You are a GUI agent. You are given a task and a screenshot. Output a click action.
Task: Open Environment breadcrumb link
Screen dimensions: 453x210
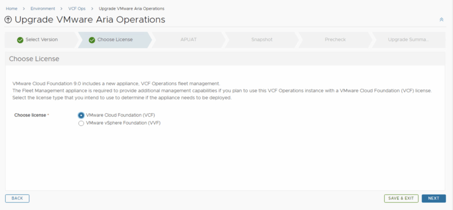43,8
